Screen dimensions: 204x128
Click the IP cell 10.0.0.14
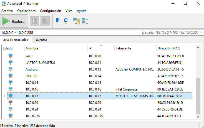coord(95,76)
